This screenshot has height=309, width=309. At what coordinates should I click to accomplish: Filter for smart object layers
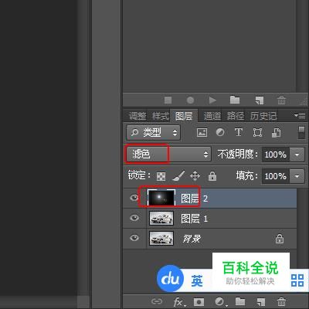277,133
